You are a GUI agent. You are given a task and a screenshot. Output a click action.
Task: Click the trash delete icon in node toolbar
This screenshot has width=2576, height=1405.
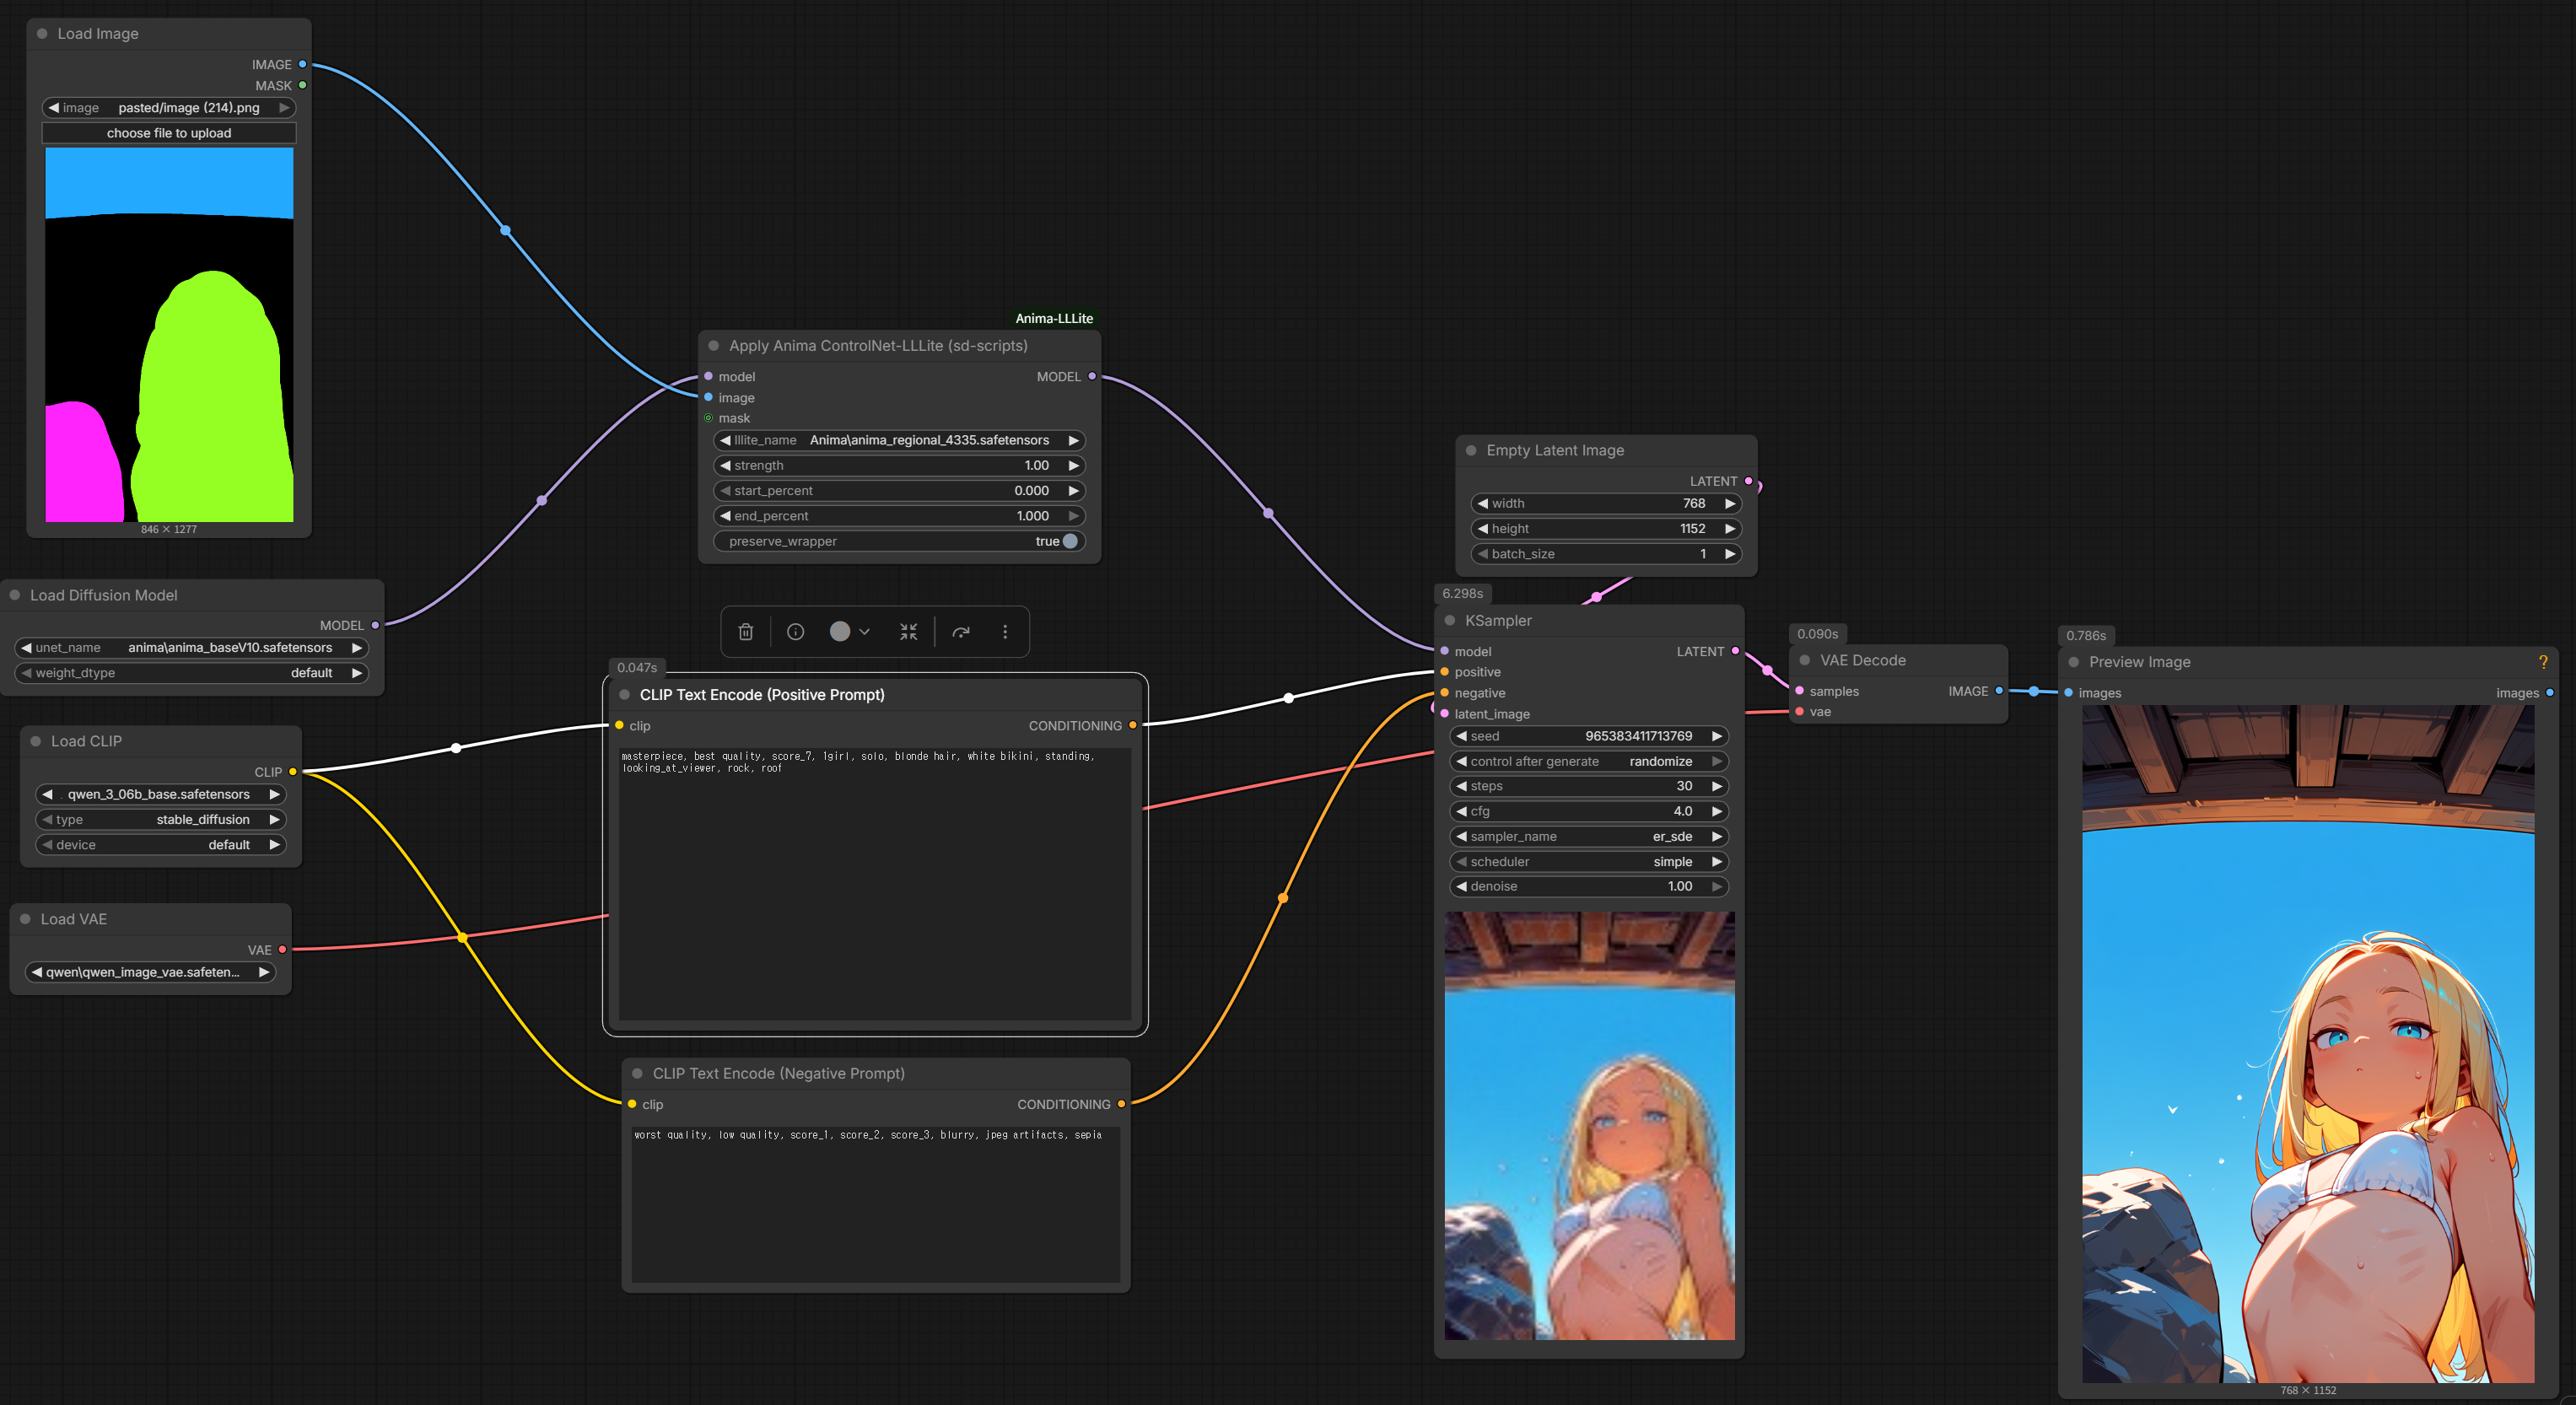(745, 632)
